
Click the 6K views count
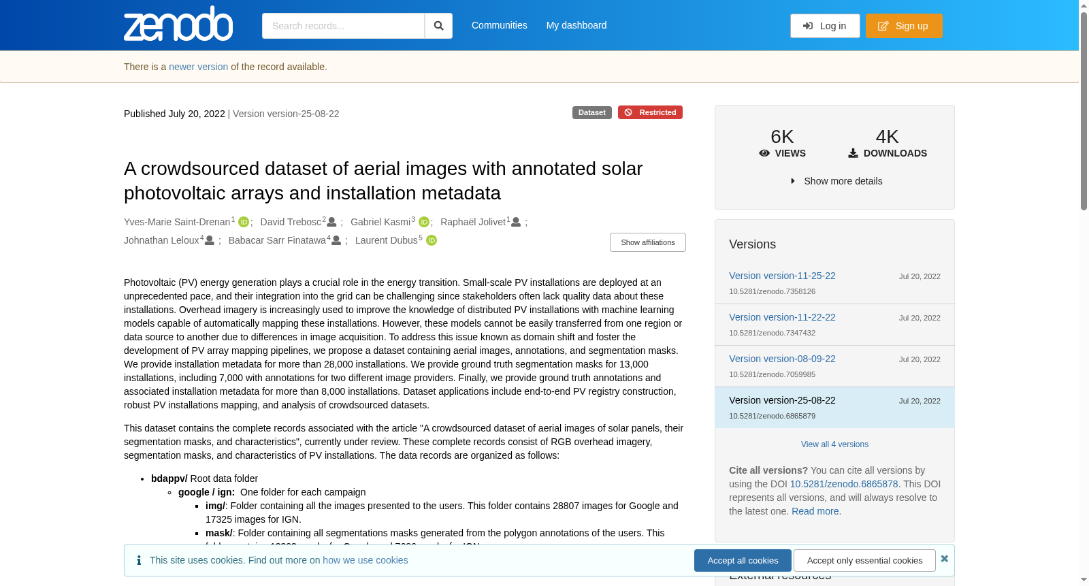[x=782, y=137]
